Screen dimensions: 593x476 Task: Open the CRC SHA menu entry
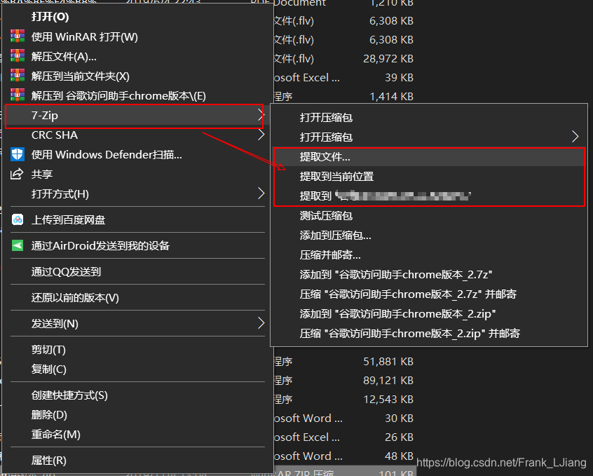click(x=137, y=135)
